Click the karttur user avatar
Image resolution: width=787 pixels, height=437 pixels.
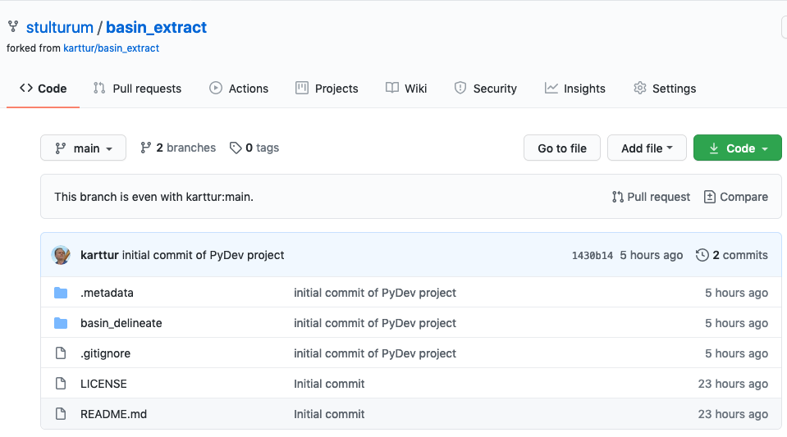point(62,255)
